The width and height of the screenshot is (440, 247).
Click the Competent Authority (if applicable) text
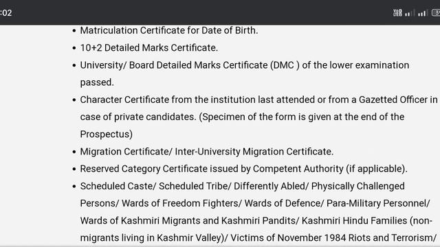[330, 169]
